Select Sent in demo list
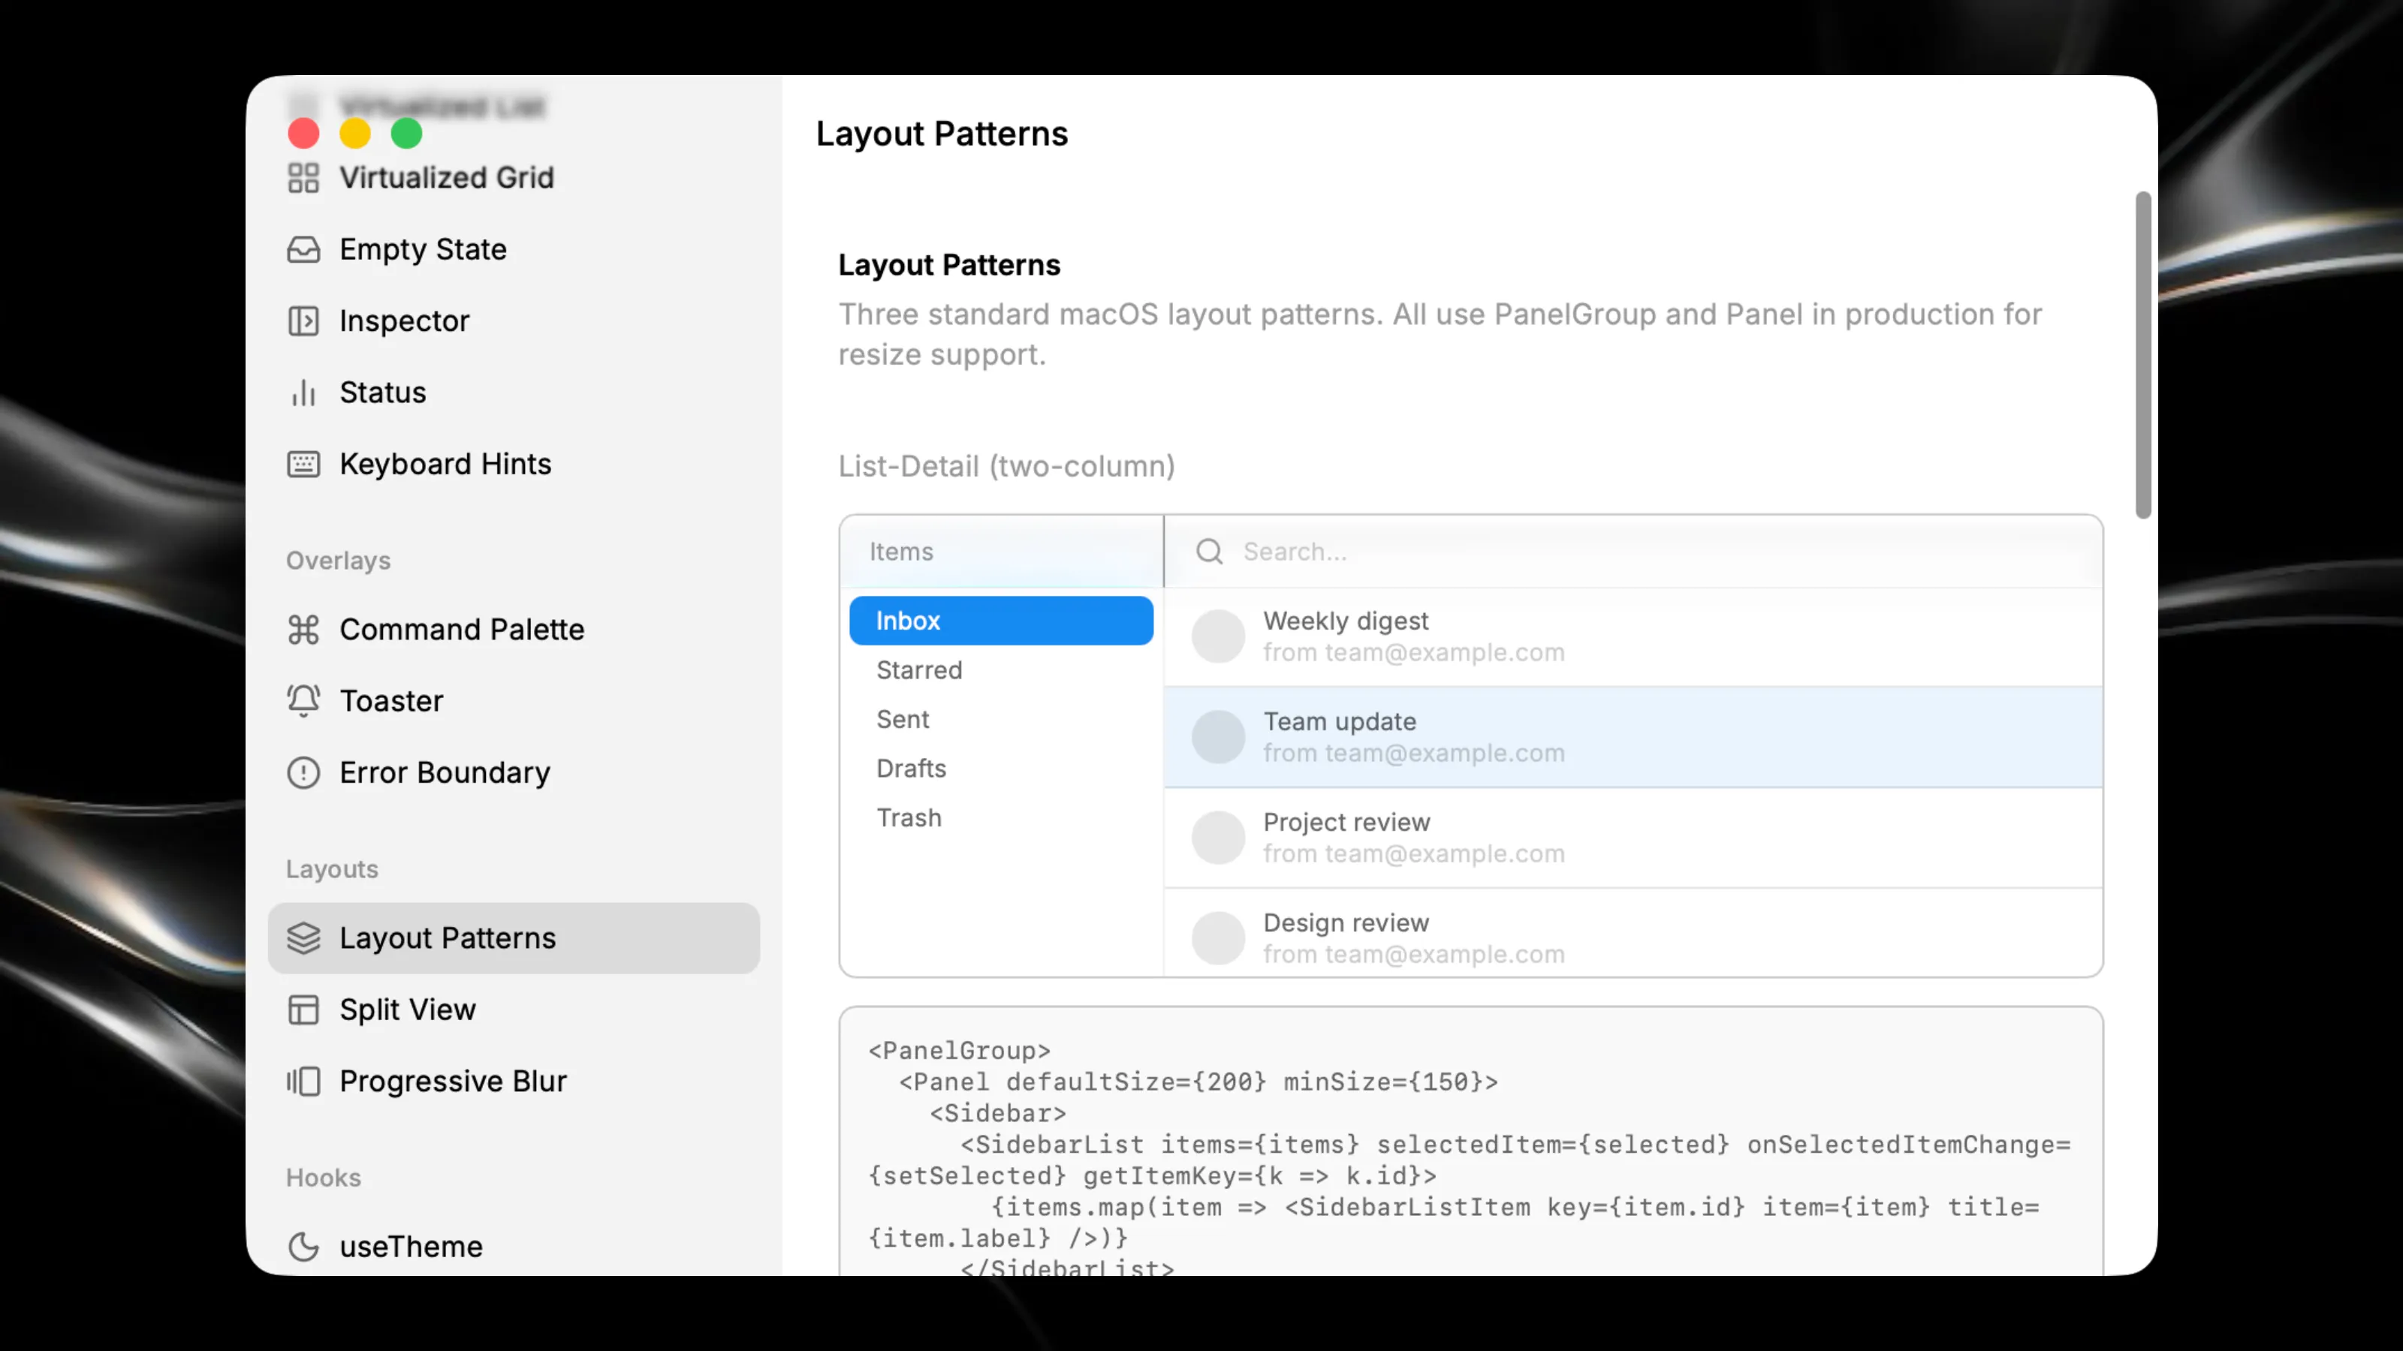Image resolution: width=2403 pixels, height=1351 pixels. (x=1001, y=719)
